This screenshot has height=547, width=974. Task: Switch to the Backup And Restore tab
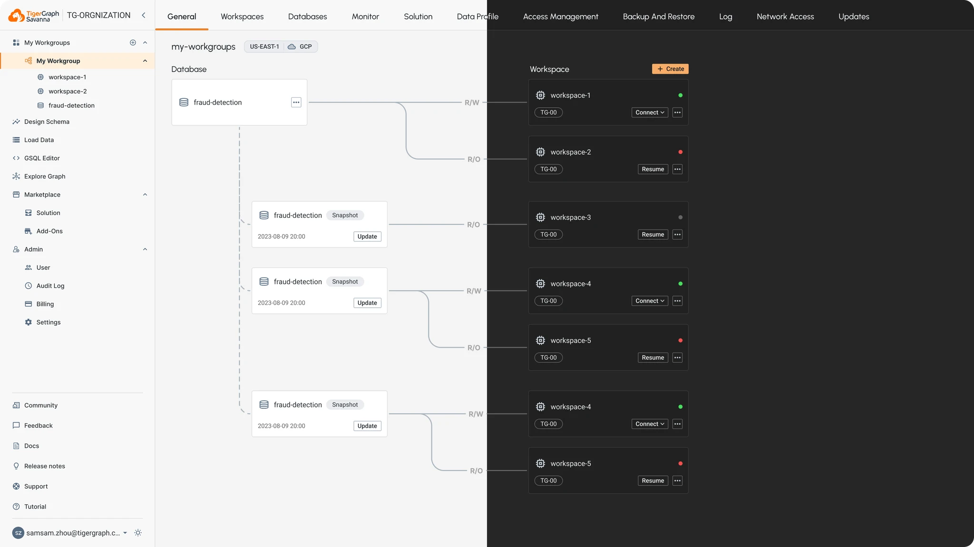point(659,17)
